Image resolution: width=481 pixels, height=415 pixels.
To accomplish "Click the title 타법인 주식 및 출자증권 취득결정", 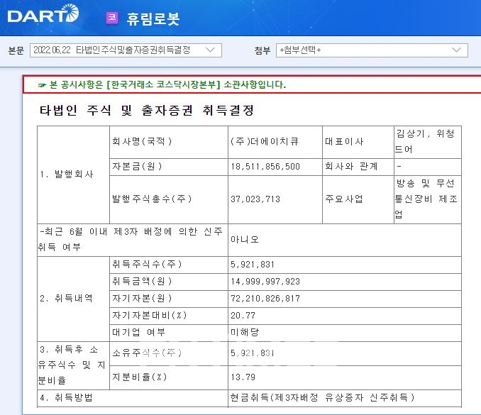I will [x=147, y=111].
